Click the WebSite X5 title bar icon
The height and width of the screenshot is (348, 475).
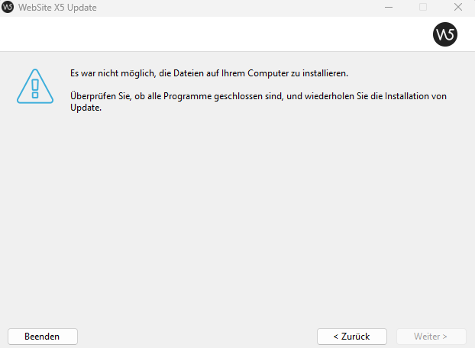tap(8, 8)
